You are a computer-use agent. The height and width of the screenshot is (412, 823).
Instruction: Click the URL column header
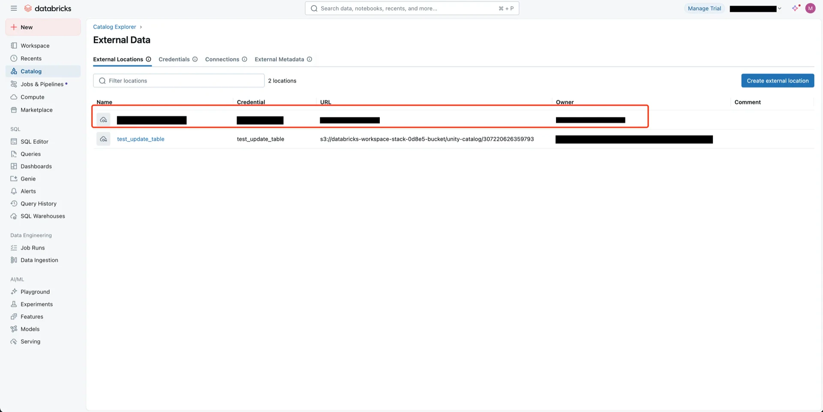tap(325, 102)
